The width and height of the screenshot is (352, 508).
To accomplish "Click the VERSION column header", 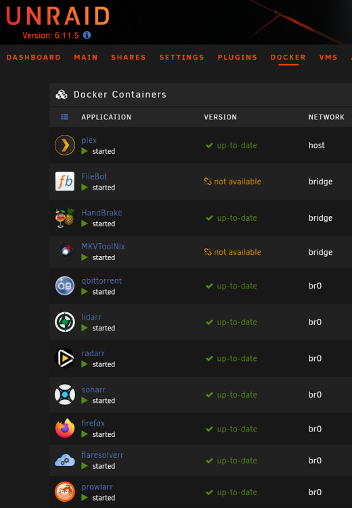I will coord(220,117).
